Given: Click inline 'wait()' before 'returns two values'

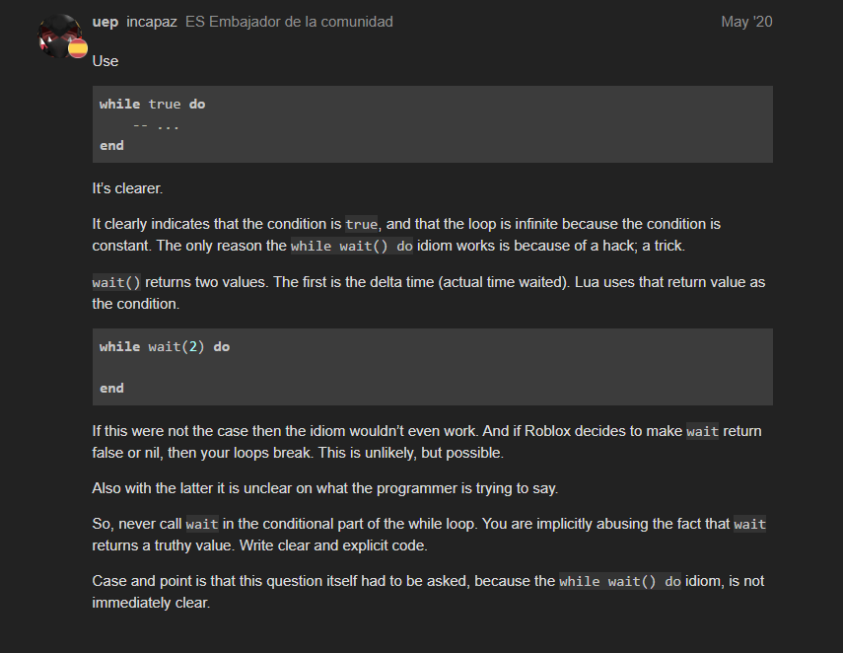Looking at the screenshot, I should click(x=116, y=283).
